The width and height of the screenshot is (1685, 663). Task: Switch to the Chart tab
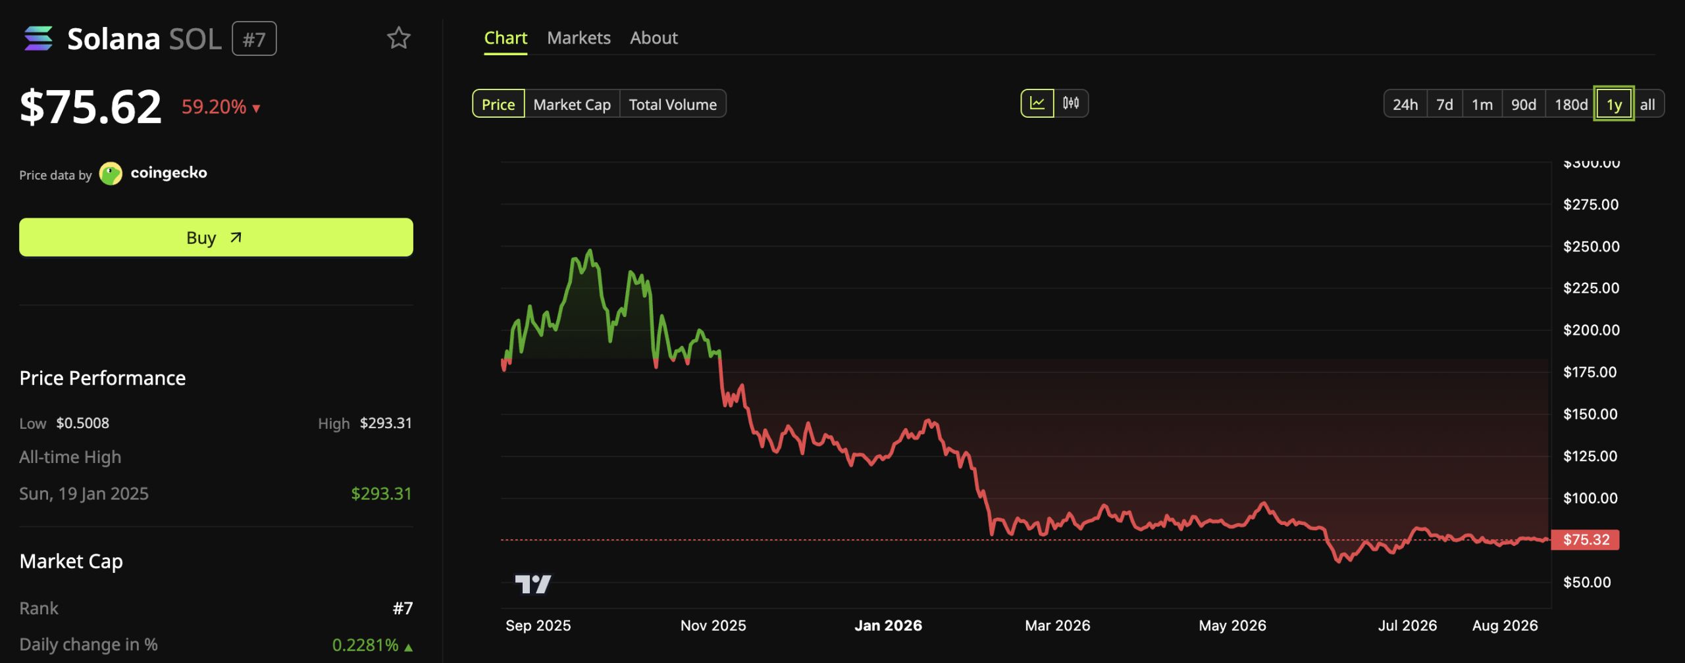(x=505, y=38)
